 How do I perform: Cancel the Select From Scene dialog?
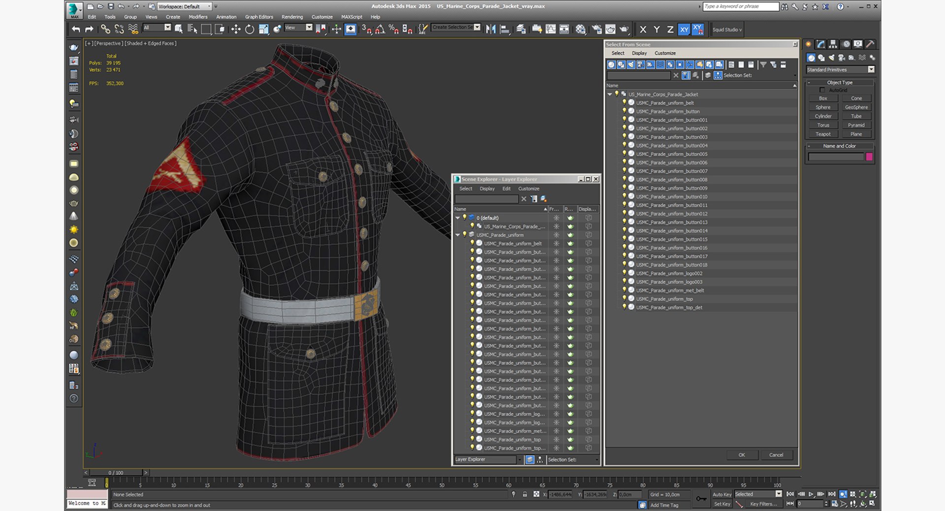(776, 455)
